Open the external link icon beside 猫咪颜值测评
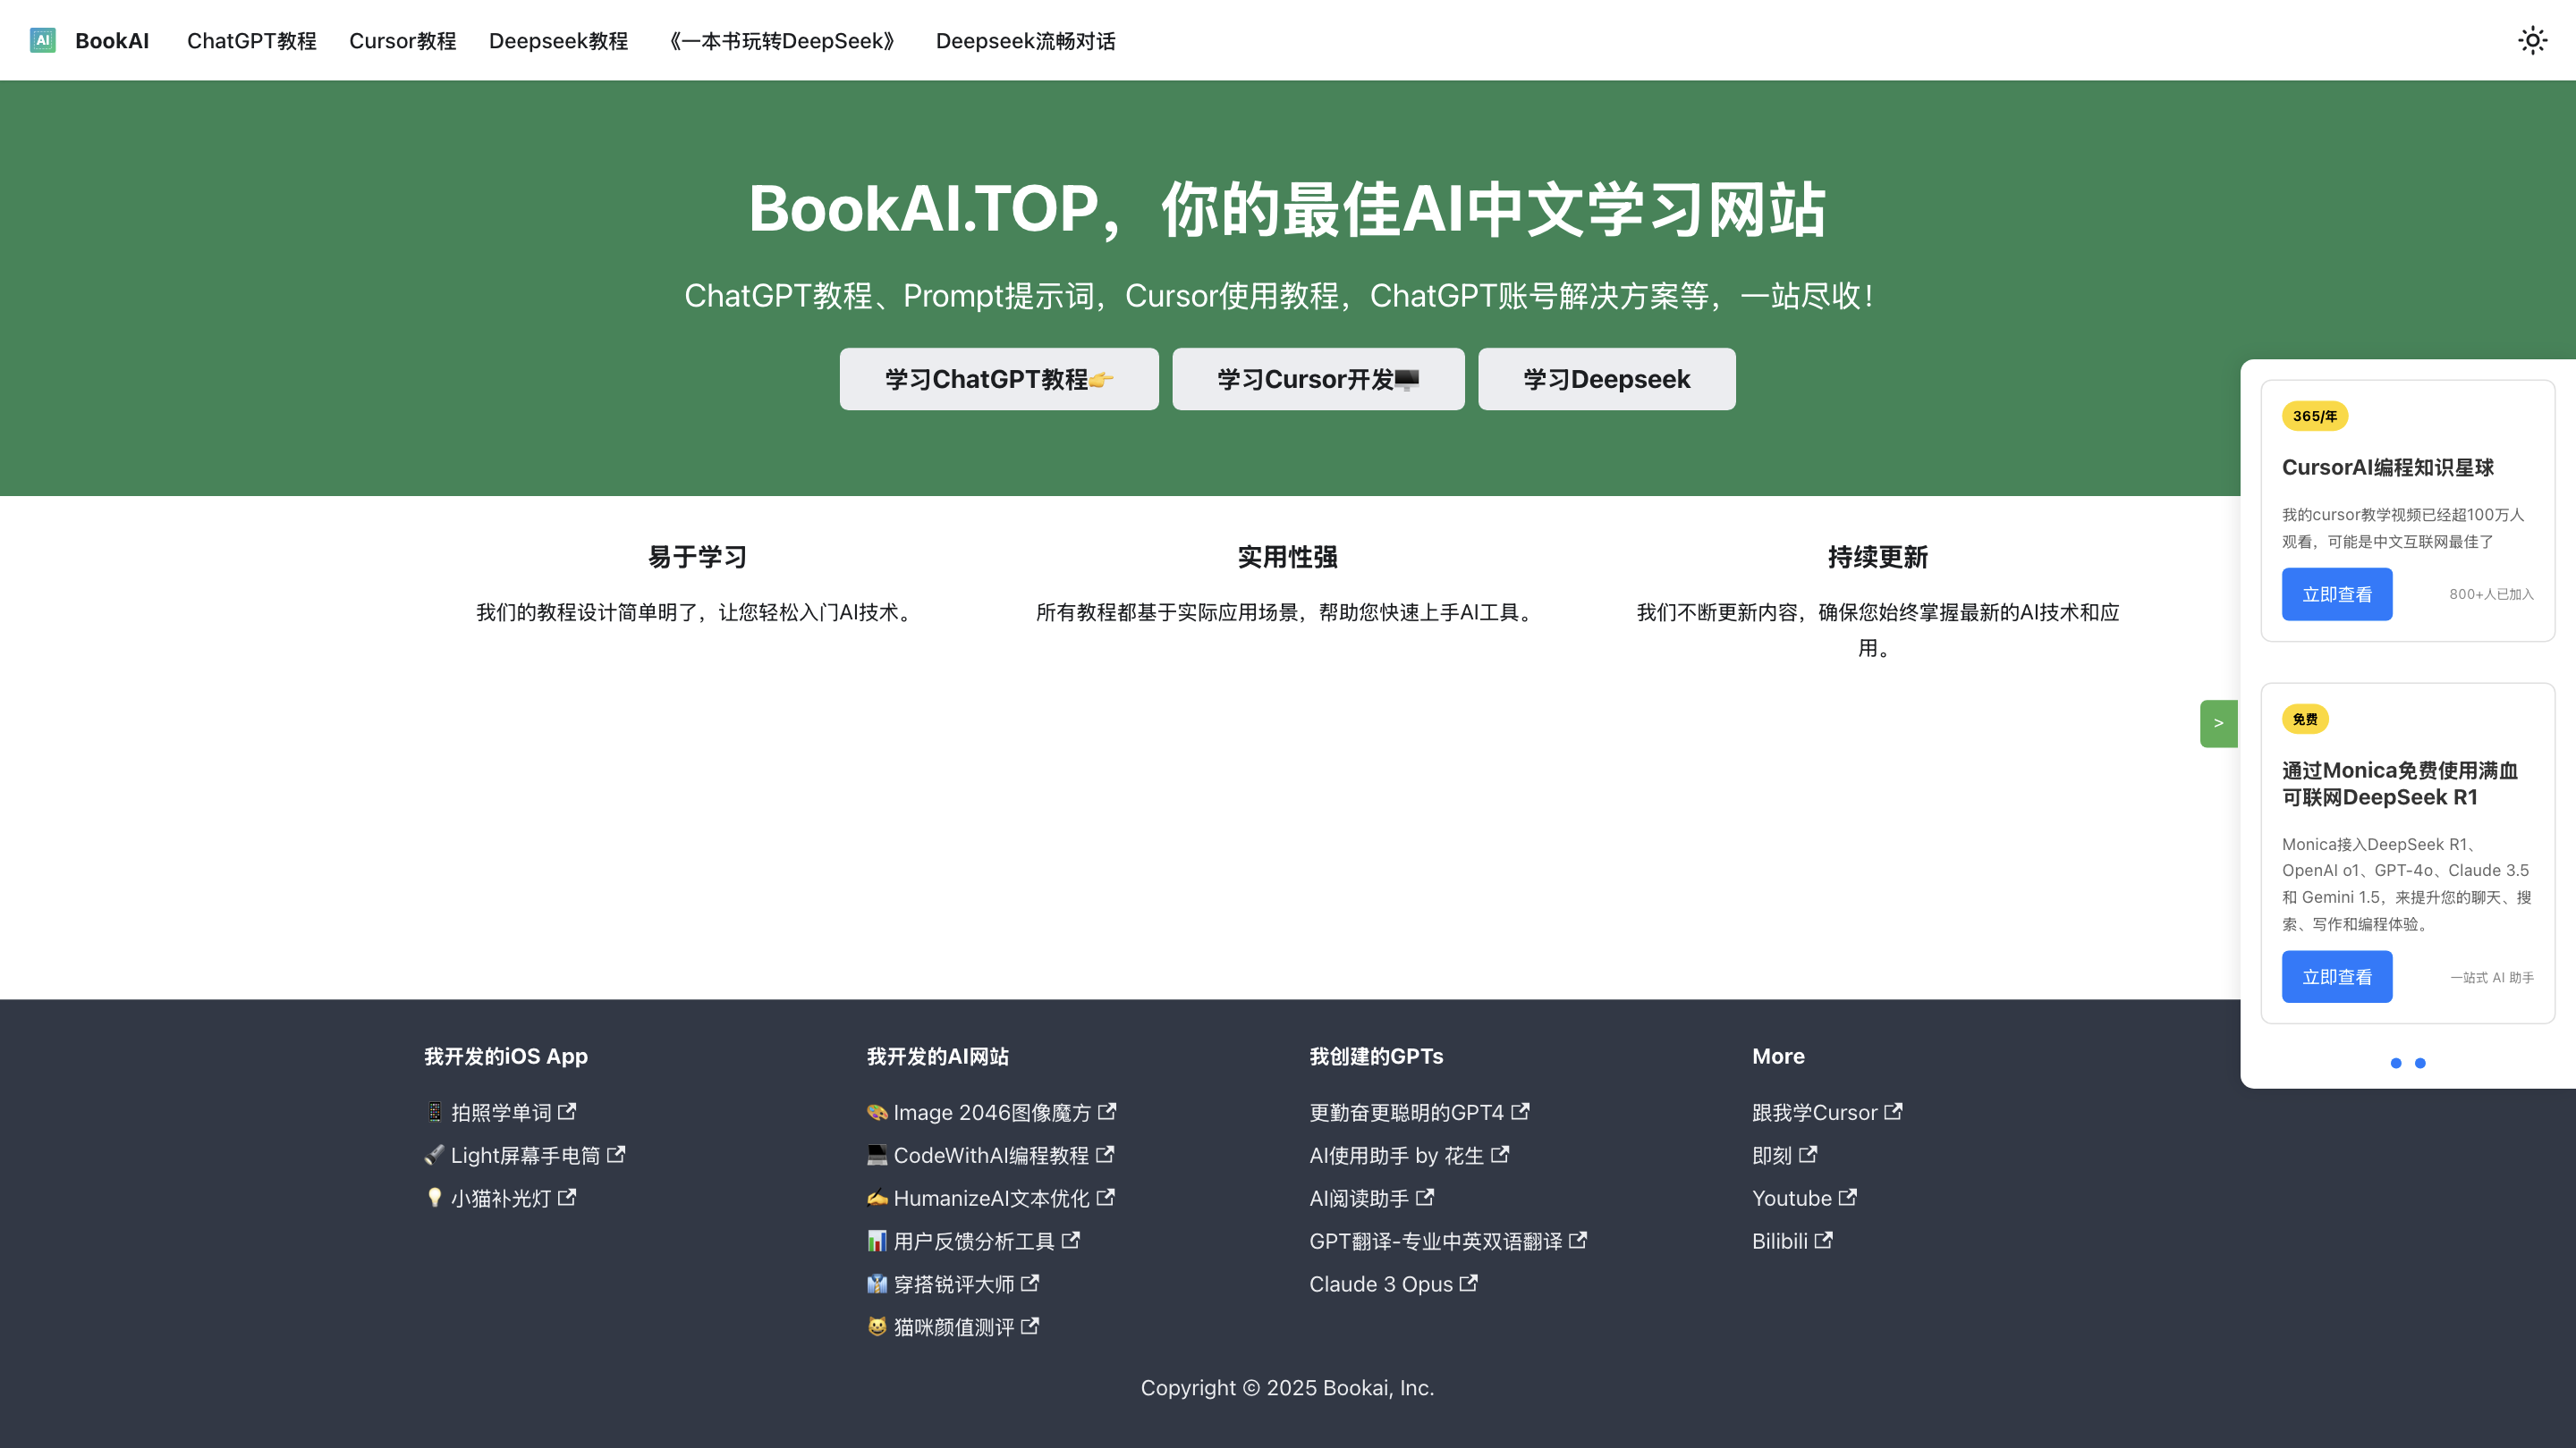The image size is (2576, 1448). point(1030,1326)
